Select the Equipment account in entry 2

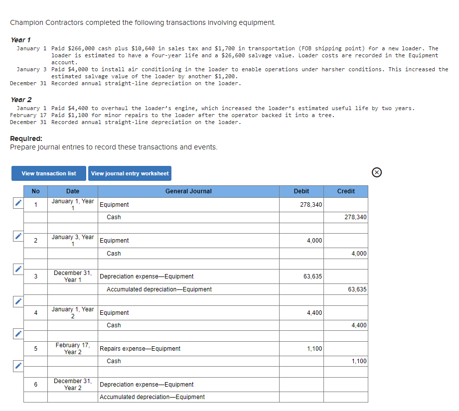[x=188, y=241]
